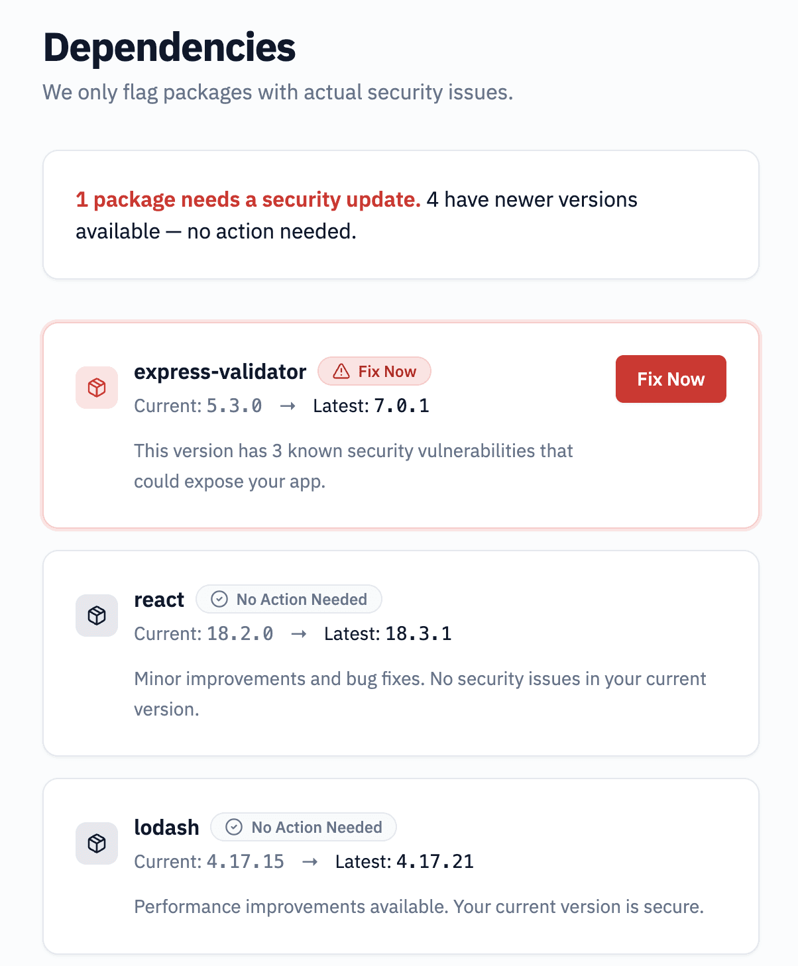Open the security summary banner
798x966 pixels.
point(399,214)
